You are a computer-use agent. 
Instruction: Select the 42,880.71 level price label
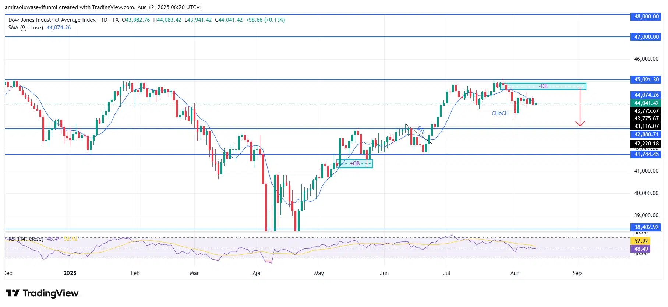pyautogui.click(x=646, y=134)
